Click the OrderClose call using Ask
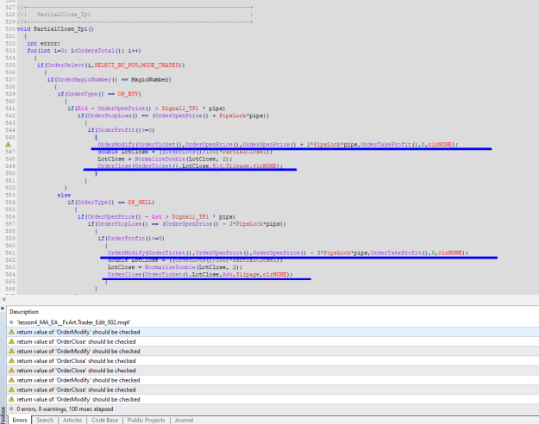 (x=200, y=274)
